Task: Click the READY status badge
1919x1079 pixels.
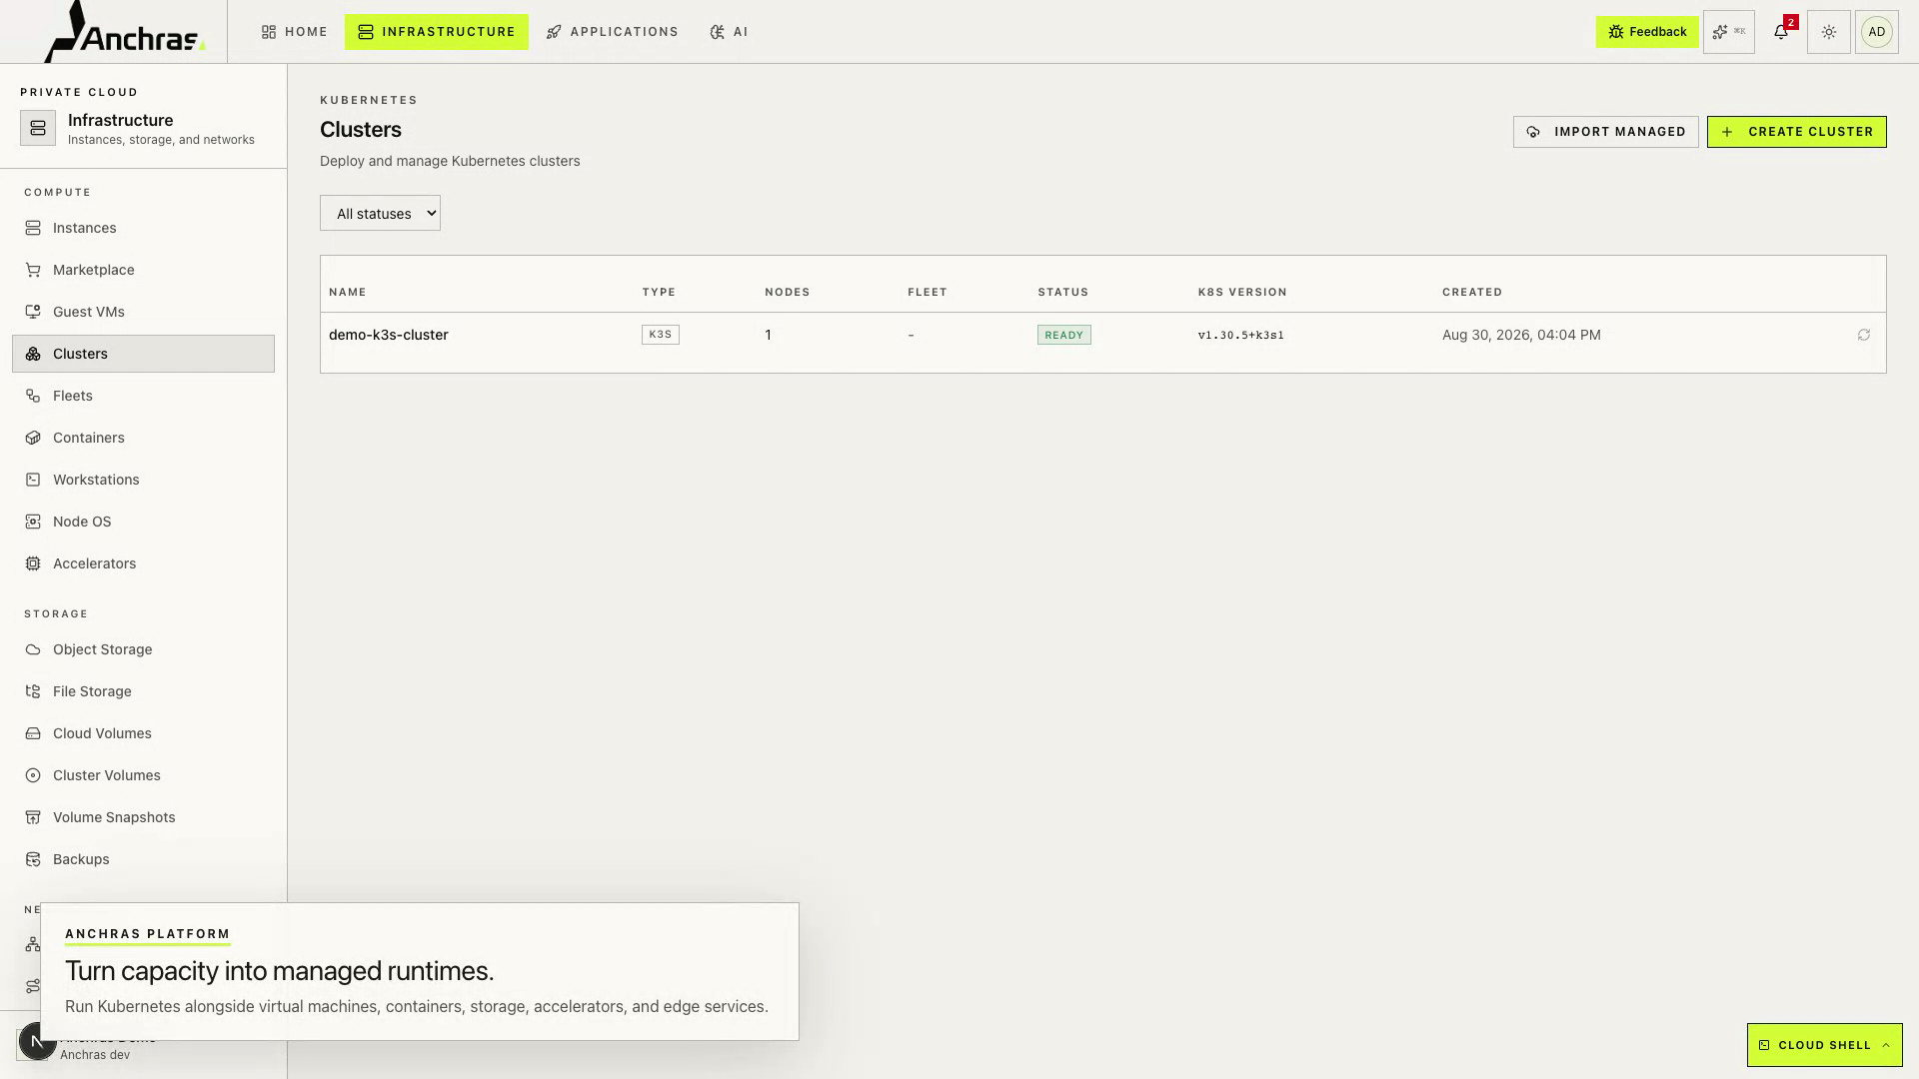Action: point(1064,336)
